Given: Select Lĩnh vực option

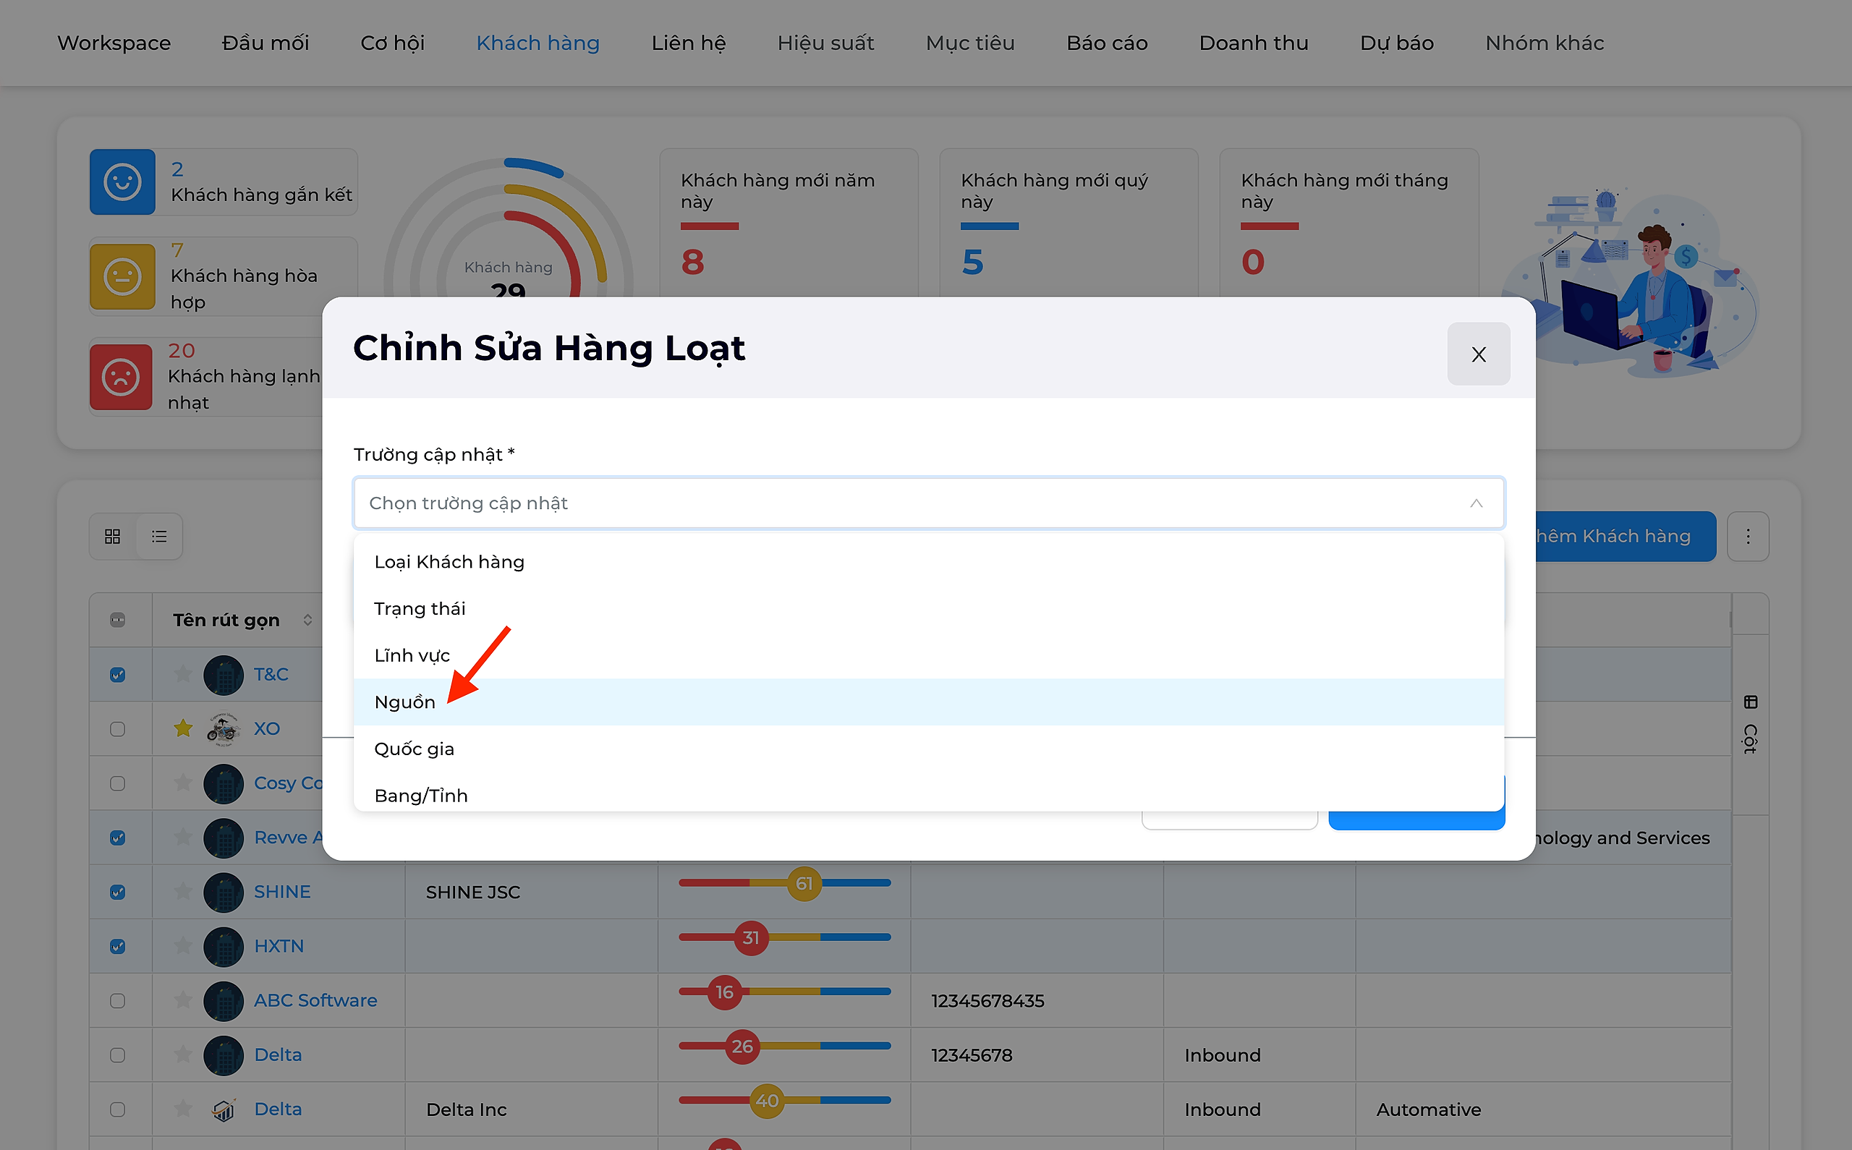Looking at the screenshot, I should [928, 655].
